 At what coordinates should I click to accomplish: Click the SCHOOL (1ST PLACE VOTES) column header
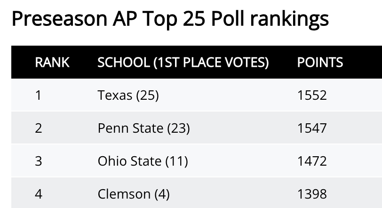(183, 62)
